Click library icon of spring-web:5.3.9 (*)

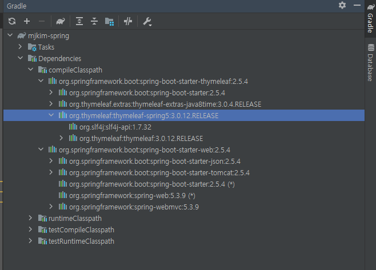[x=63, y=195]
